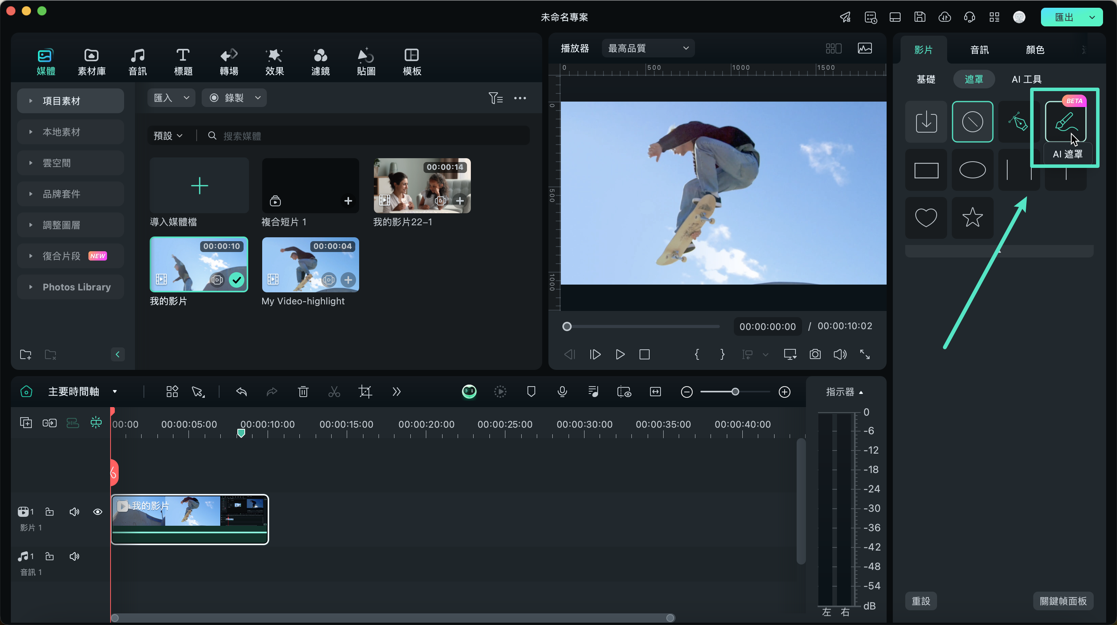Toggle the scopes display icon in player

click(x=865, y=48)
